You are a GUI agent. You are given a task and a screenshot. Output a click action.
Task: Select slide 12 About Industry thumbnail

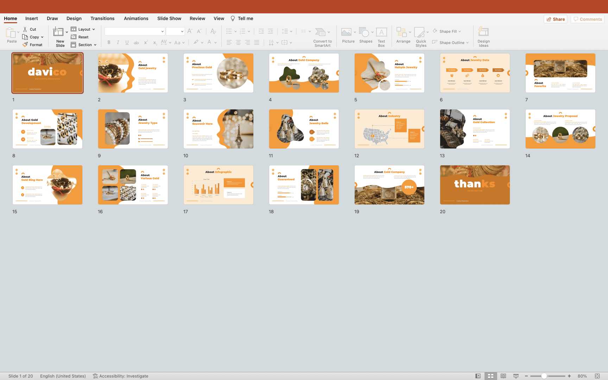pos(389,129)
